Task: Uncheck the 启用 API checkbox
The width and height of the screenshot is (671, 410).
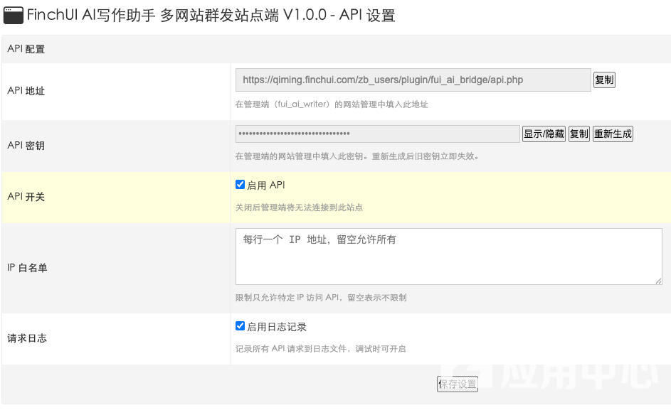Action: pyautogui.click(x=240, y=185)
